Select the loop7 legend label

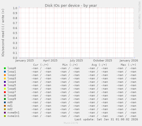click(12, 92)
